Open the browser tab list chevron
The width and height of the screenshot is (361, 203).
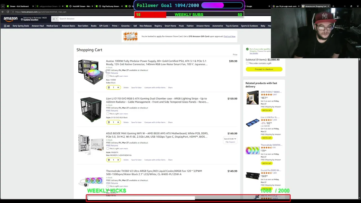(3, 6)
